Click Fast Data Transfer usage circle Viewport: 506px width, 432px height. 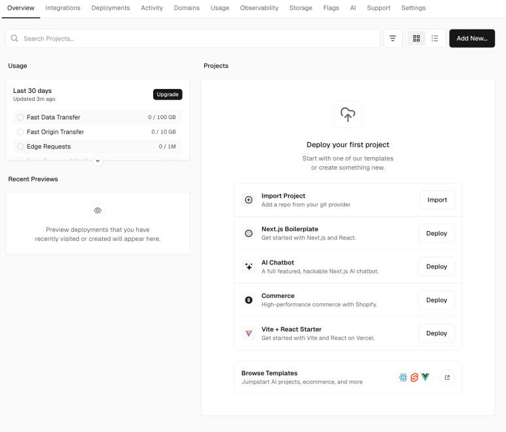click(x=20, y=117)
